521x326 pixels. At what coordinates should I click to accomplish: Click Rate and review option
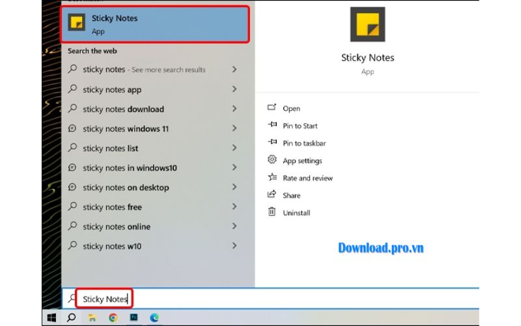click(x=307, y=178)
